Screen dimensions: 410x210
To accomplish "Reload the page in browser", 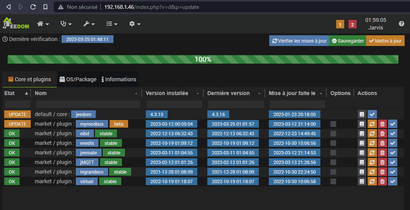I will pyautogui.click(x=33, y=7).
